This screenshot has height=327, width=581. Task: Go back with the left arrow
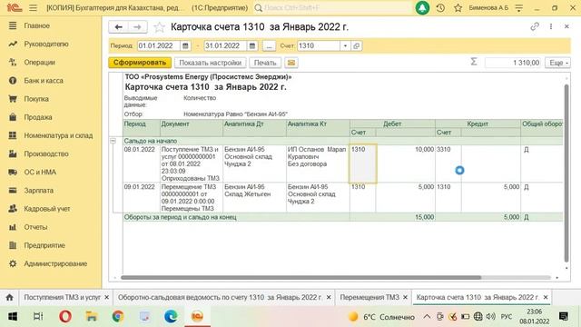[118, 27]
